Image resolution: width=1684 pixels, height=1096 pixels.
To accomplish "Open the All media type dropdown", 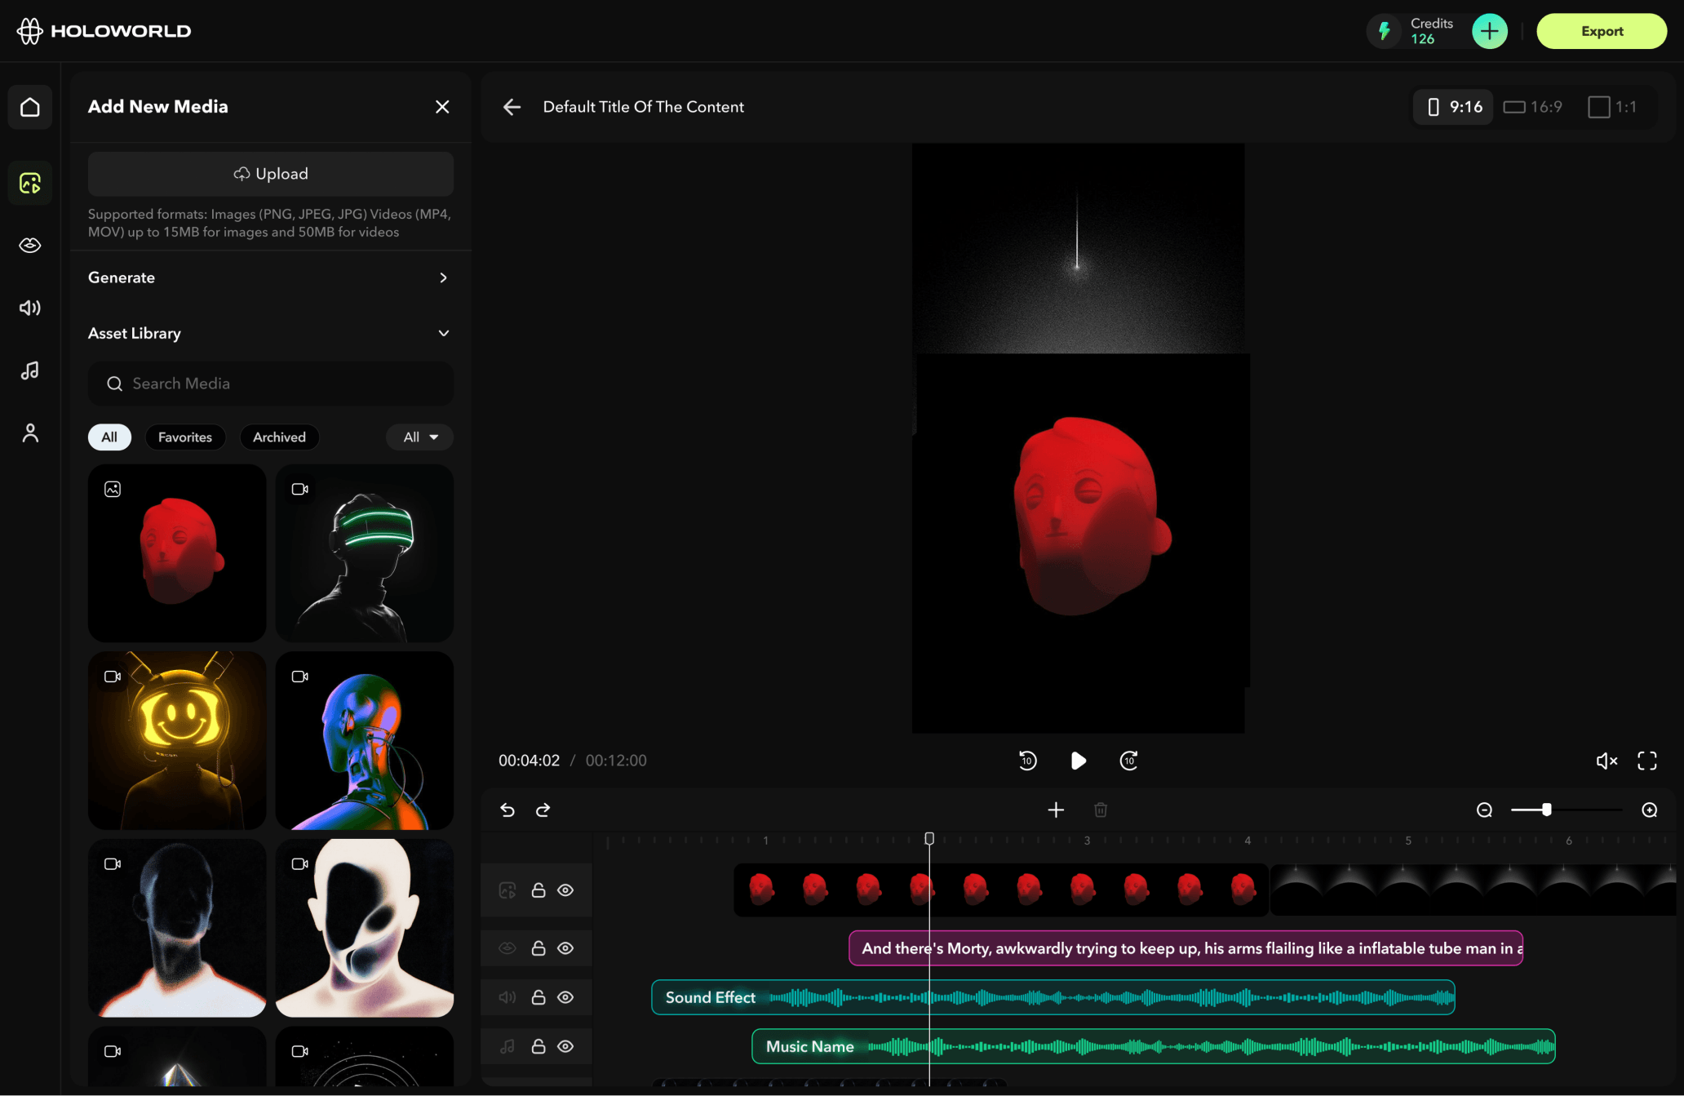I will (x=420, y=437).
